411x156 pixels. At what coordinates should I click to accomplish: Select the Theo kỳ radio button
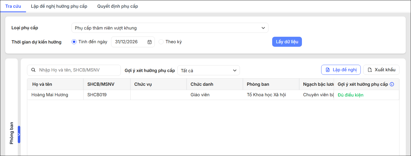coord(161,42)
